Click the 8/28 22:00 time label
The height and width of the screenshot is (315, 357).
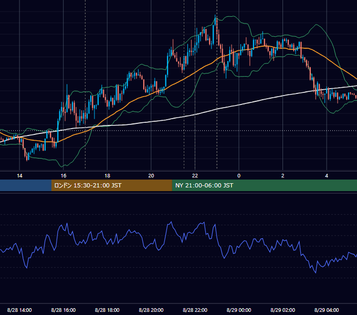(x=195, y=310)
